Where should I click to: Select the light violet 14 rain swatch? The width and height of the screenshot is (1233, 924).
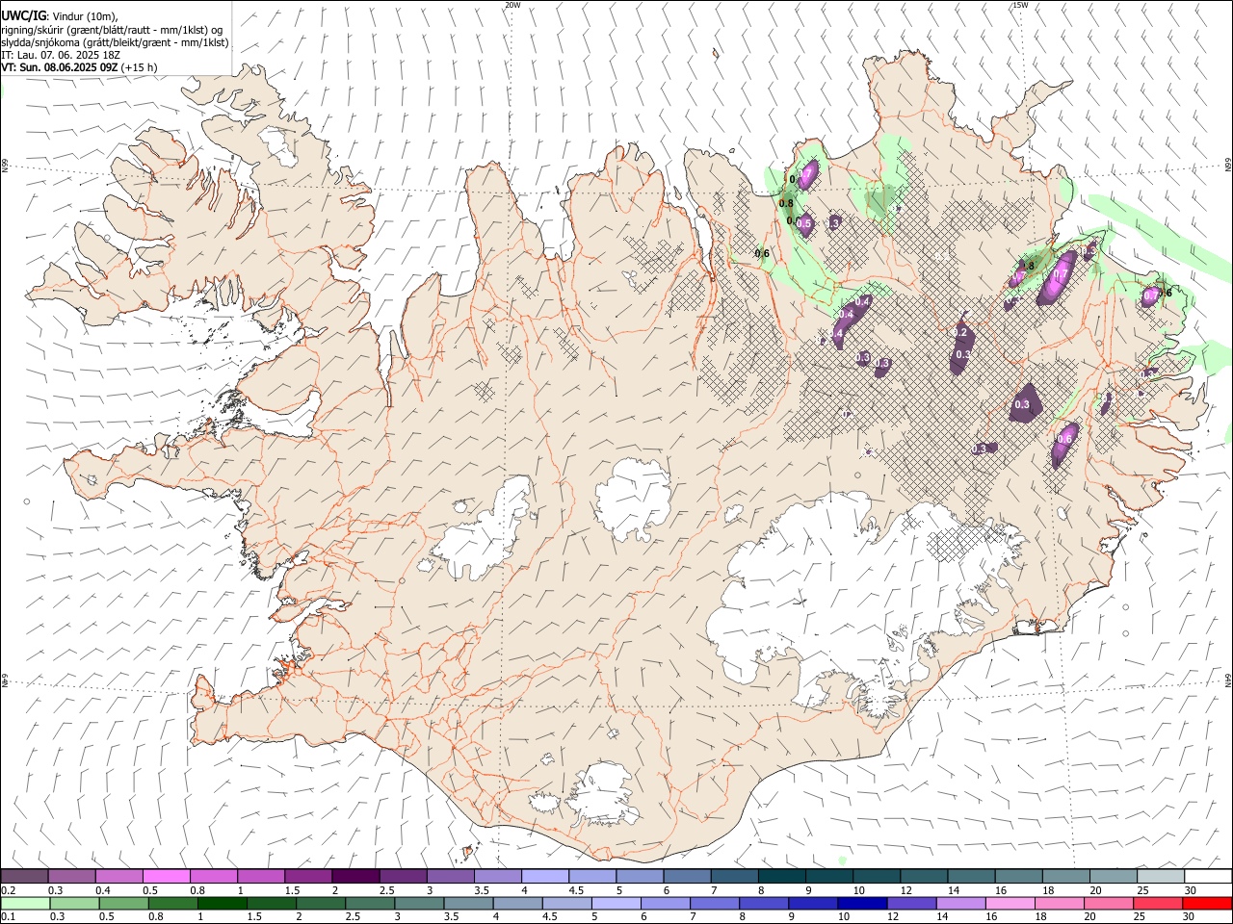[x=961, y=903]
